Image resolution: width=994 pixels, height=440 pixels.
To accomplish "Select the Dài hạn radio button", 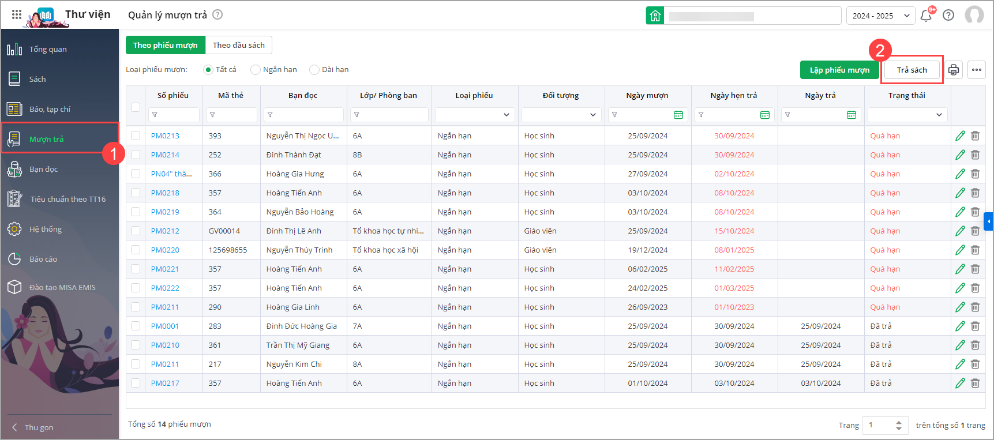I will click(x=314, y=70).
